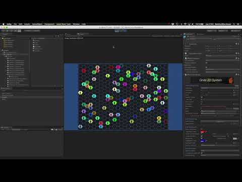Open the GameObject menu
Screen dimensions: 242x182
click(x=37, y=24)
